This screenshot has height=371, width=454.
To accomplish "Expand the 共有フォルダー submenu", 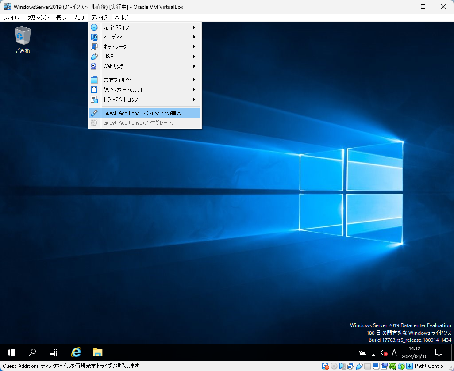I will tap(145, 80).
